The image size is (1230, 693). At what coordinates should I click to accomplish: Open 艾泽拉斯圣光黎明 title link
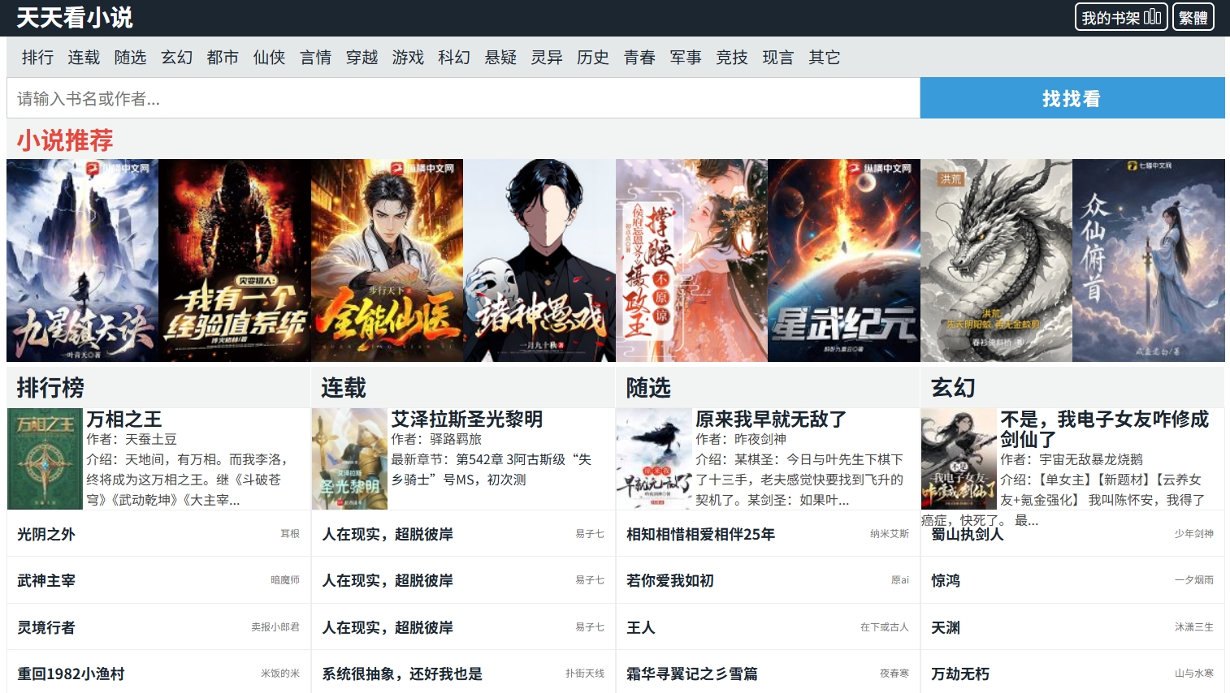tap(467, 420)
